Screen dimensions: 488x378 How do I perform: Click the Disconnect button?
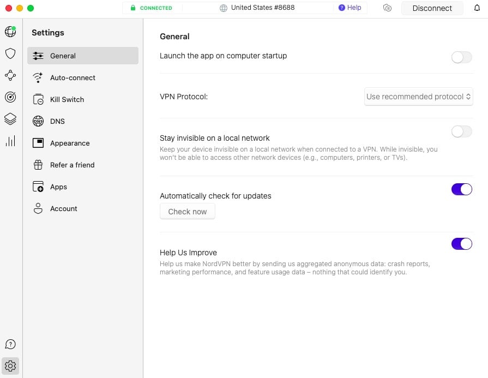(x=432, y=8)
